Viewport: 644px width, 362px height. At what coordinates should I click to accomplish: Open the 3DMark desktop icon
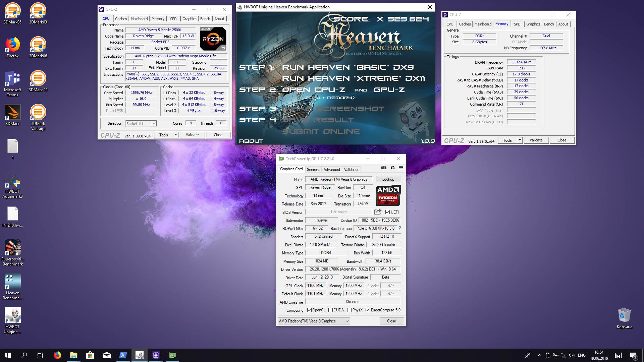point(13,115)
